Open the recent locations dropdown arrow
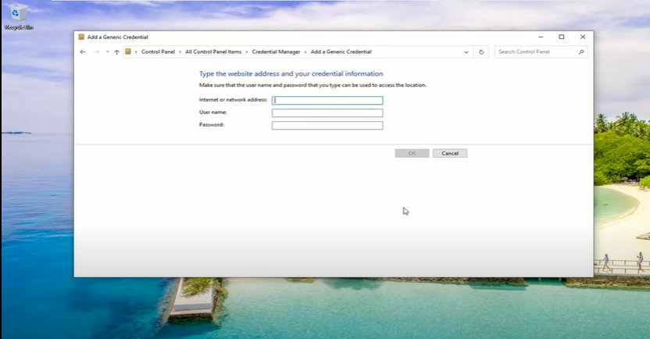The height and width of the screenshot is (339, 650). pos(107,52)
